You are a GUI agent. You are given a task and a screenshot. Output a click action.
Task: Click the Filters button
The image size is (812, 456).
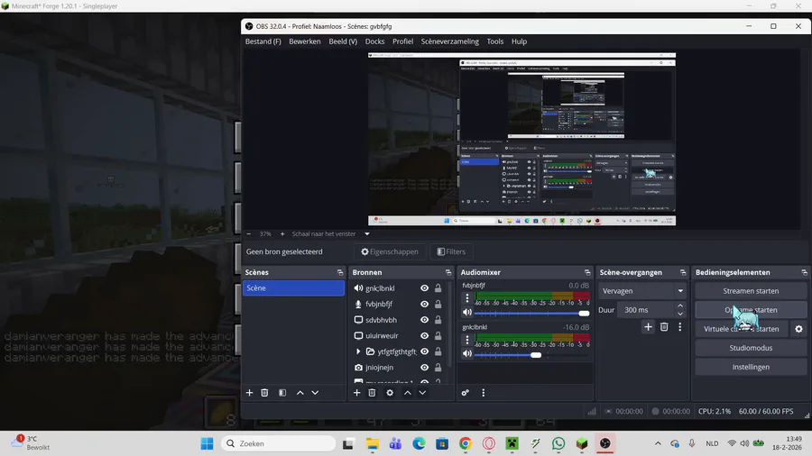(451, 251)
